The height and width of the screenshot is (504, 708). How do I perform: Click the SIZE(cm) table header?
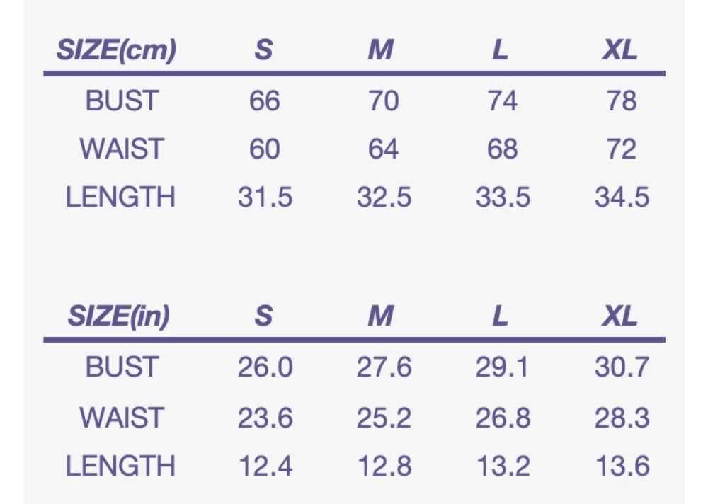click(116, 50)
